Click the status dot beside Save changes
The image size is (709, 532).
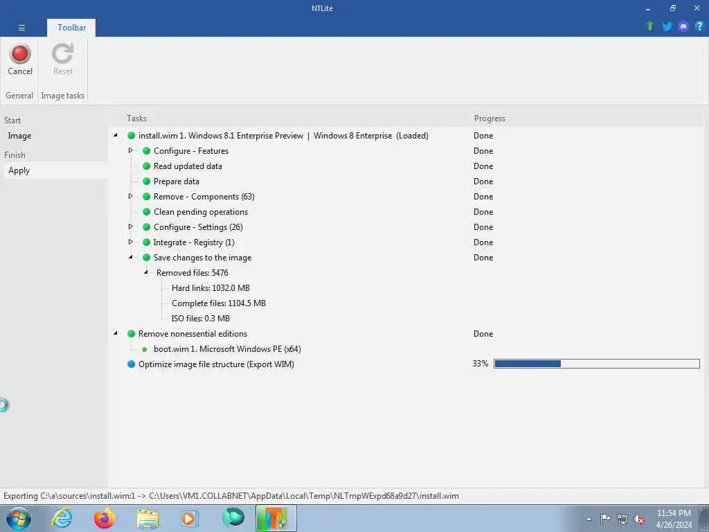[x=147, y=258]
